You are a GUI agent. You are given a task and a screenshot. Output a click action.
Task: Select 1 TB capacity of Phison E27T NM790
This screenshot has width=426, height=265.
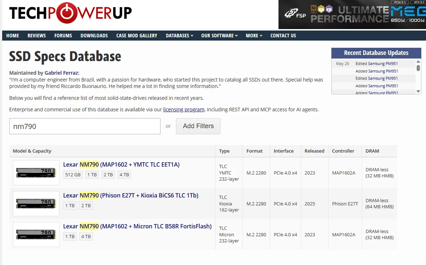(x=70, y=206)
